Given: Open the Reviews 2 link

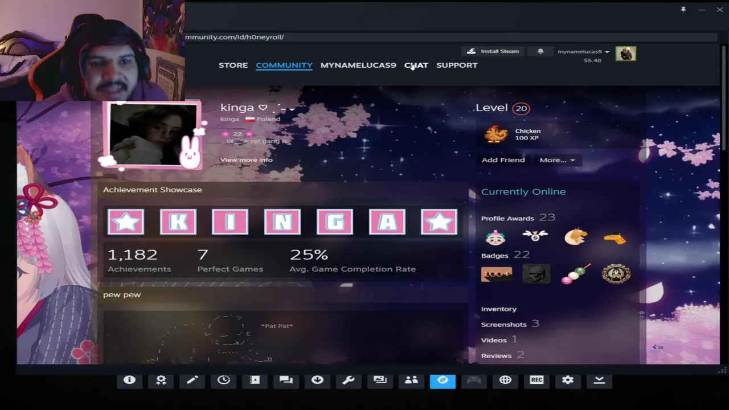Looking at the screenshot, I should [503, 355].
